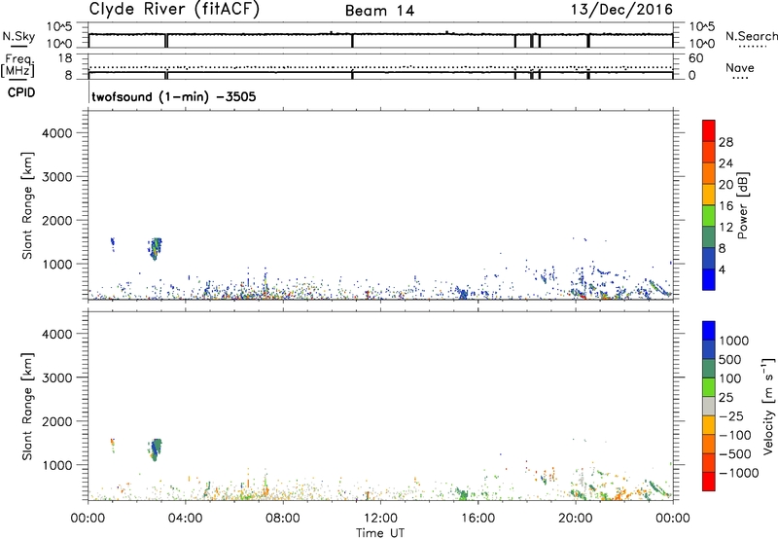The height and width of the screenshot is (539, 778).
Task: Select the "20:00" time tick label
Action: tap(575, 519)
